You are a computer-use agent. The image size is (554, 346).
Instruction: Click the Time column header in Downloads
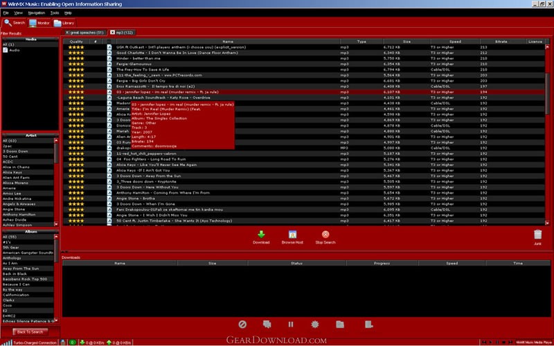[518, 264]
